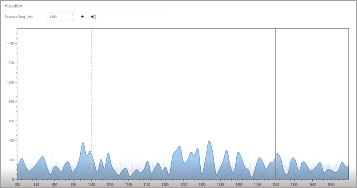The height and width of the screenshot is (188, 357).
Task: Click the x-axis label 800
Action: [18, 184]
